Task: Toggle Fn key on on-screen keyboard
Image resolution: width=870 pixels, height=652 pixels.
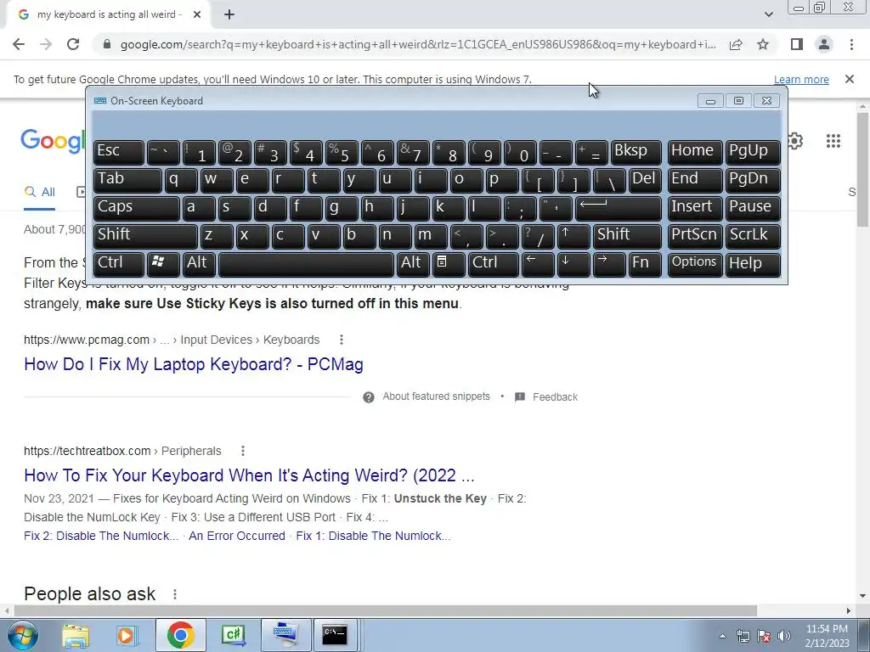Action: point(645,264)
